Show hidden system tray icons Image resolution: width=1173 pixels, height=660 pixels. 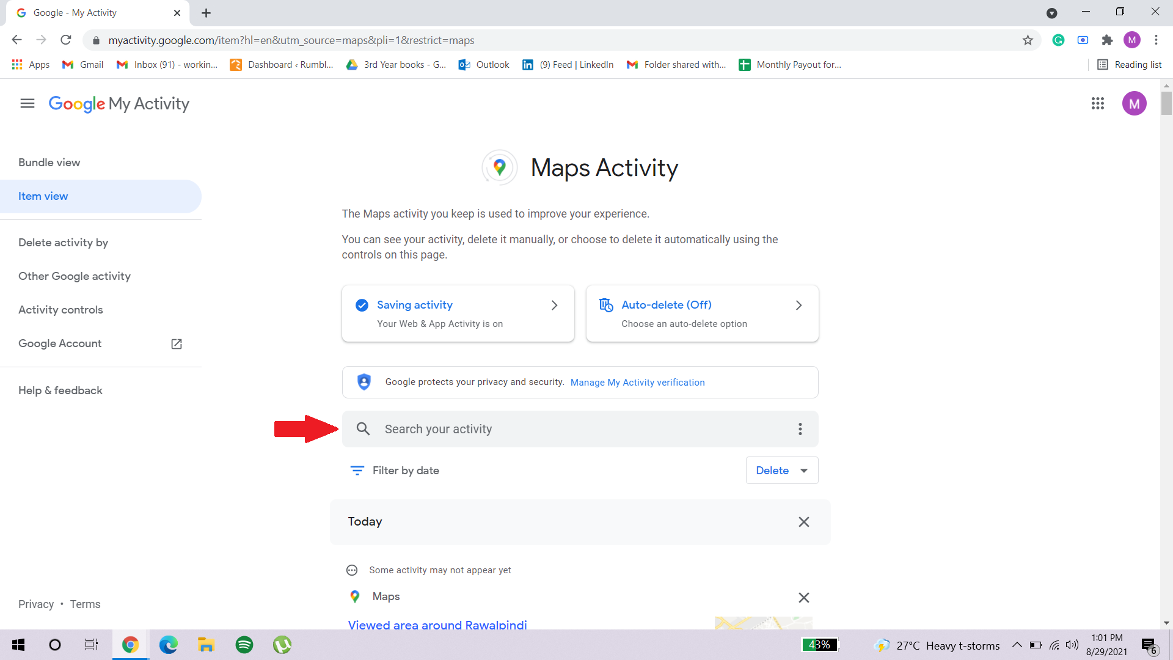point(1017,645)
